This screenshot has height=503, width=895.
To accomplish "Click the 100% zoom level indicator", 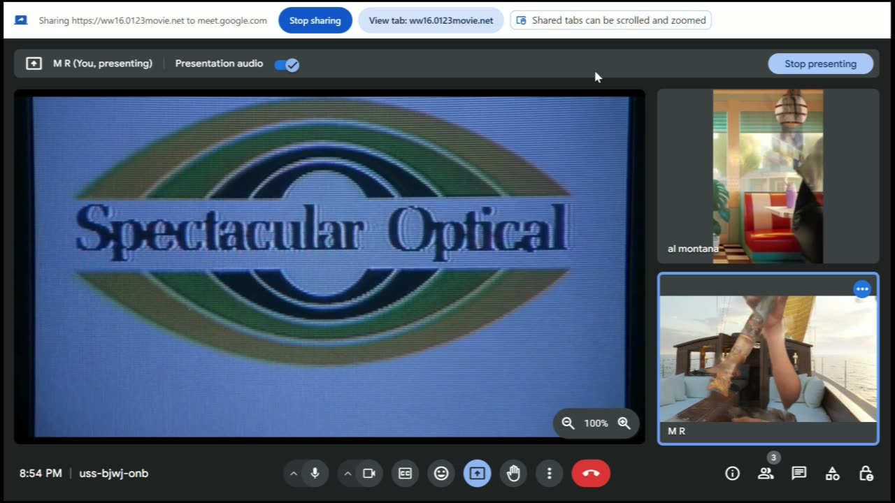I will click(x=596, y=423).
